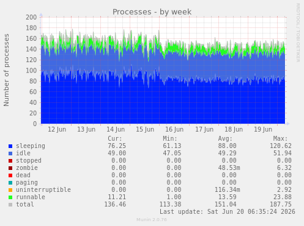The height and width of the screenshot is (226, 304).
Task: Click sleeping minimum value 61.13
Action: pyautogui.click(x=172, y=146)
